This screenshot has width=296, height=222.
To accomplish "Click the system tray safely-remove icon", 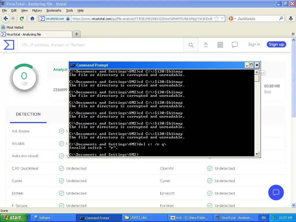I will [x=275, y=218].
